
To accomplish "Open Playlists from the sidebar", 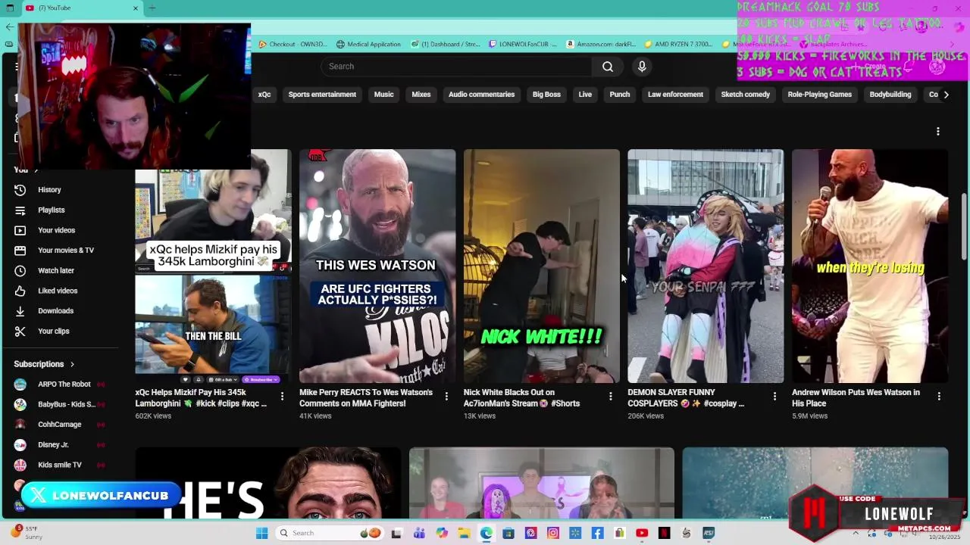I will [x=51, y=210].
